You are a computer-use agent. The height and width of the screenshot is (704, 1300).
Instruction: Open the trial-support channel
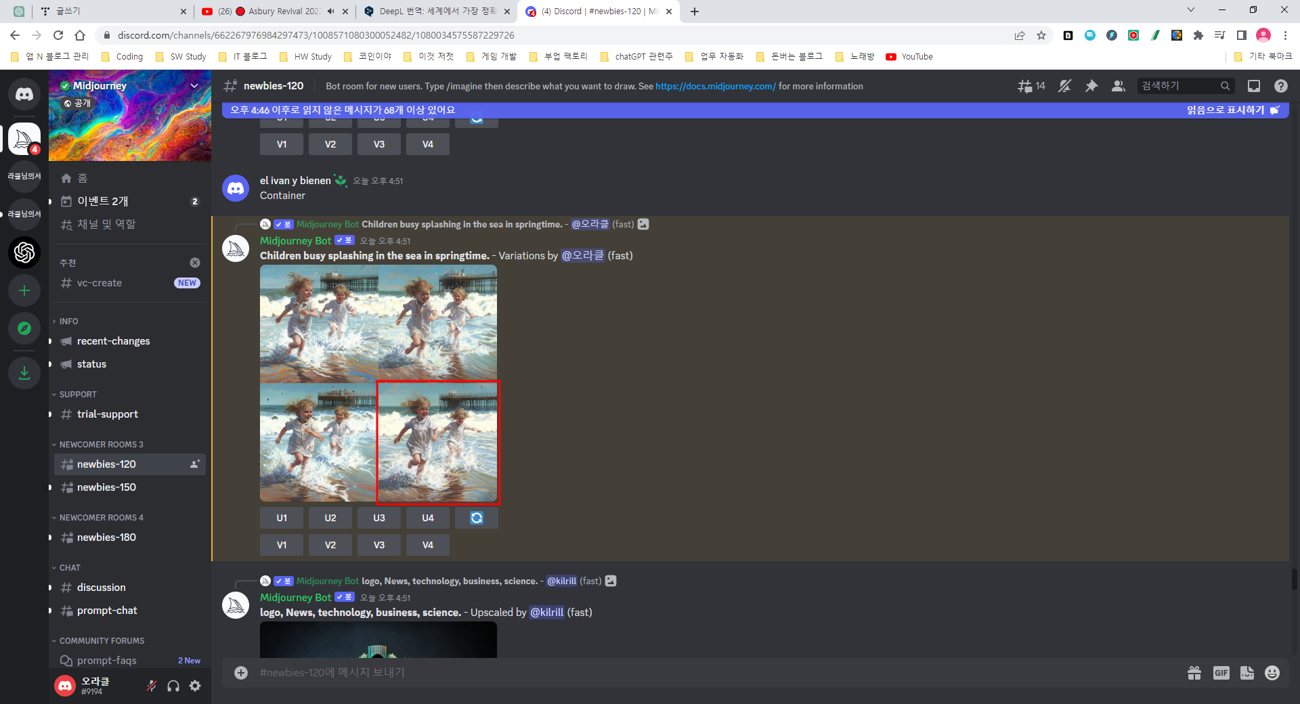pyautogui.click(x=130, y=414)
